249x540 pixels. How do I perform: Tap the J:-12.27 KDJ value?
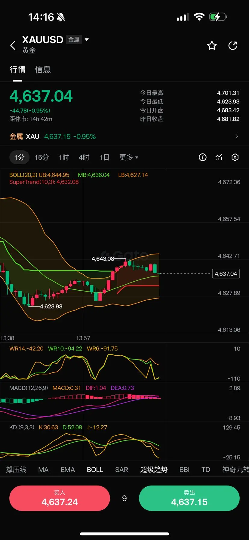point(97,427)
